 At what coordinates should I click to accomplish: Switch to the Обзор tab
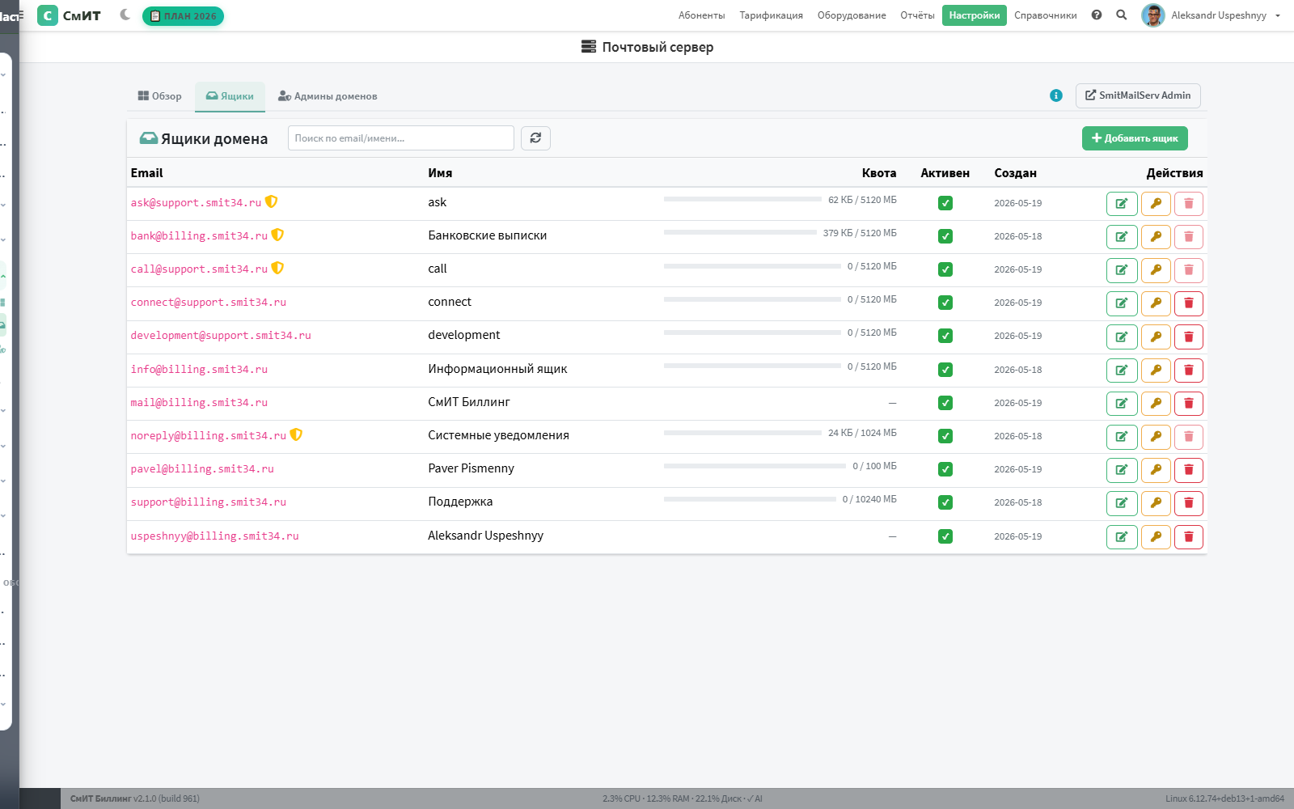[x=160, y=96]
